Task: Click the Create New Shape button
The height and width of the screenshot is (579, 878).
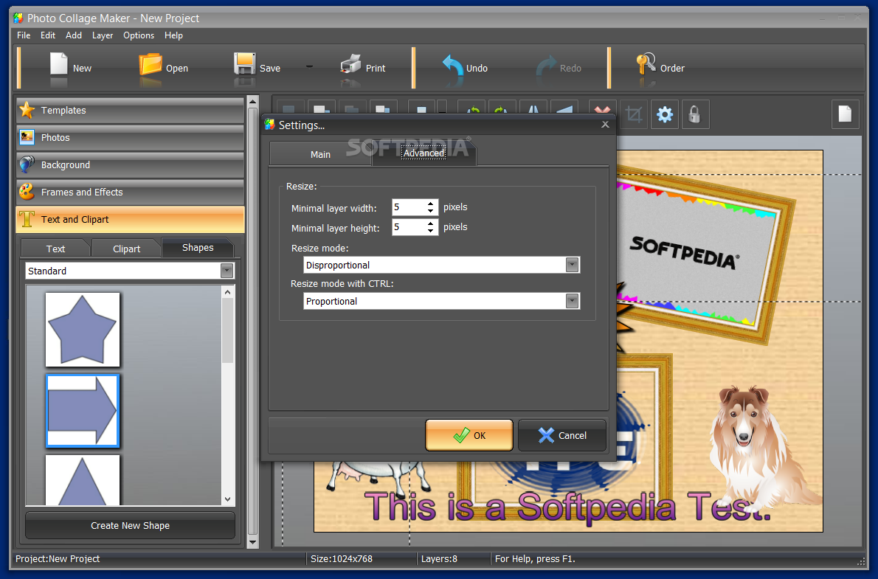Action: coord(130,525)
